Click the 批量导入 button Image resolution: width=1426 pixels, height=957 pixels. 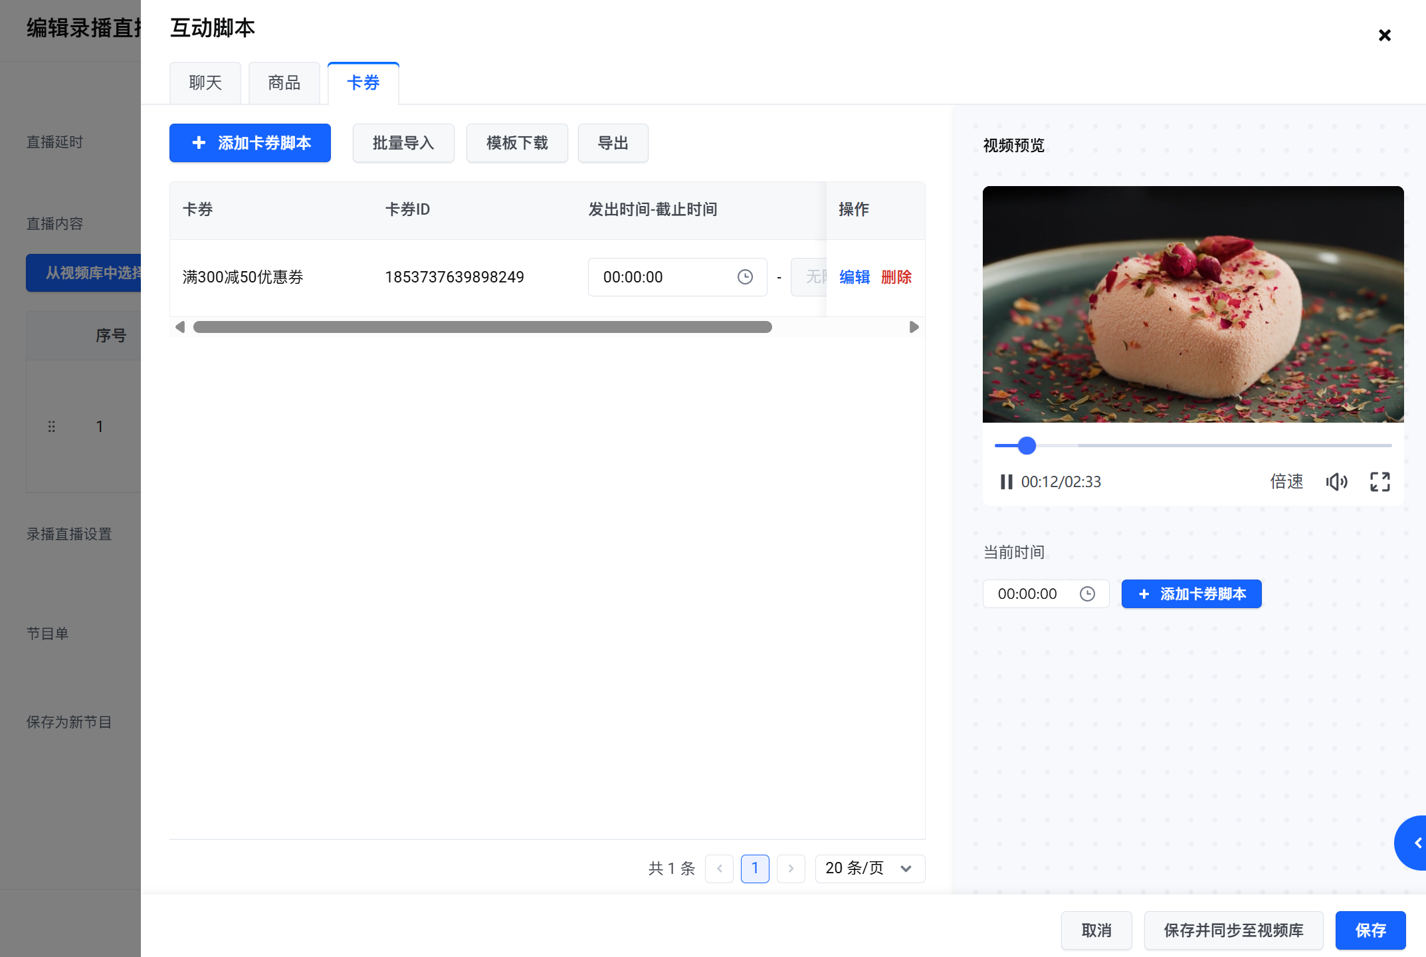(x=403, y=143)
